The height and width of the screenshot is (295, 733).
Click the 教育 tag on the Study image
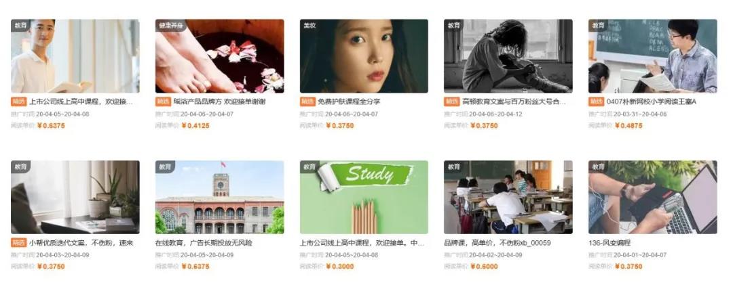[309, 166]
